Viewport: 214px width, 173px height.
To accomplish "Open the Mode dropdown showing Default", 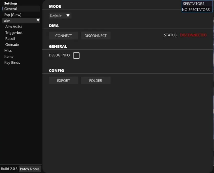I will [60, 16].
